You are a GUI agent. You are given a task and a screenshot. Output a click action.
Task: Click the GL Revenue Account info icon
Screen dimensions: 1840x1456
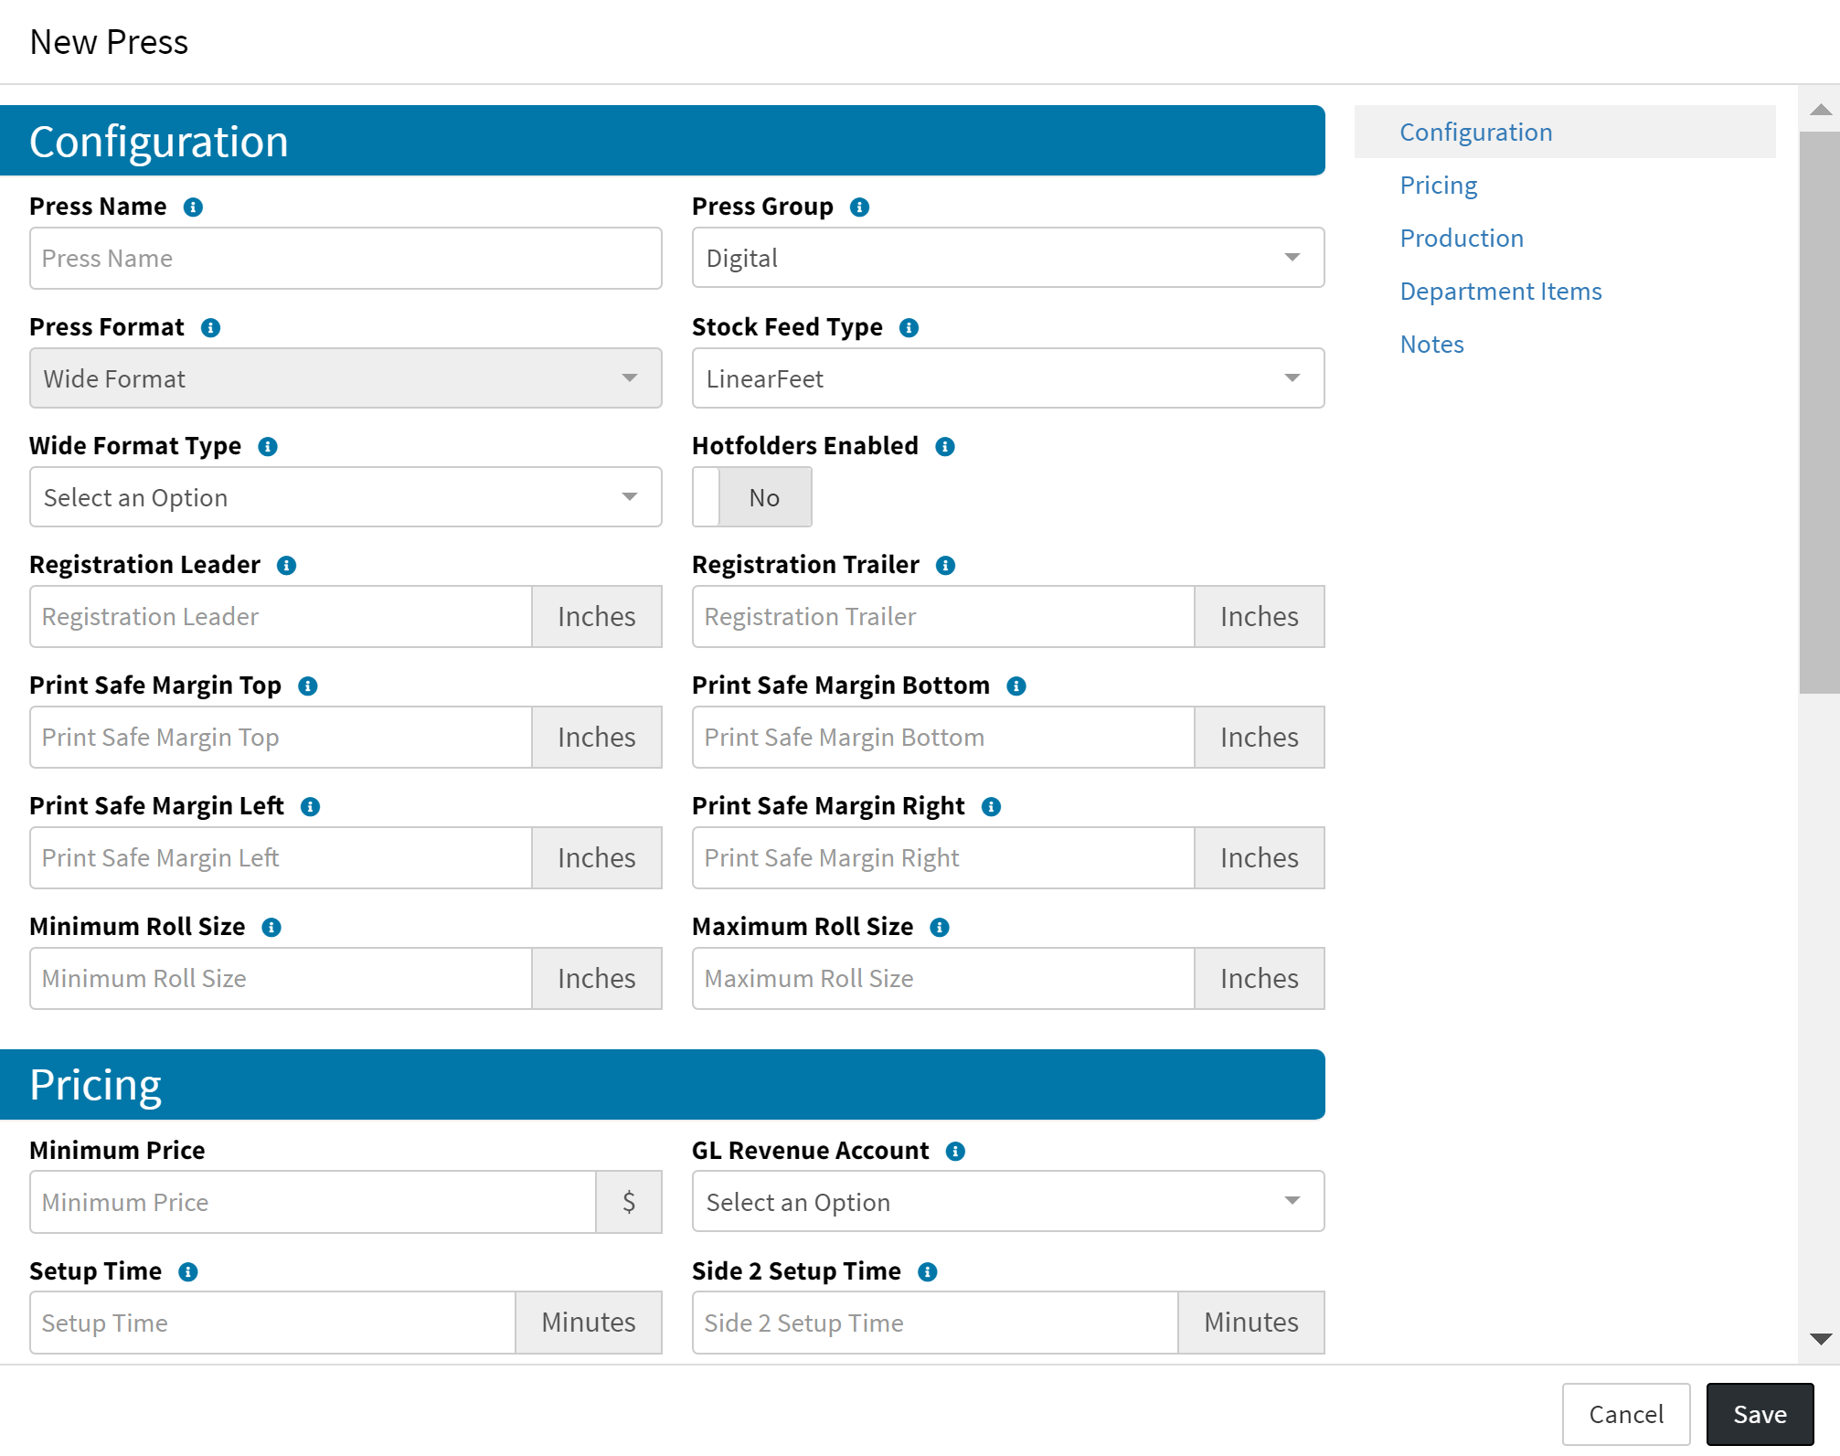(x=955, y=1152)
